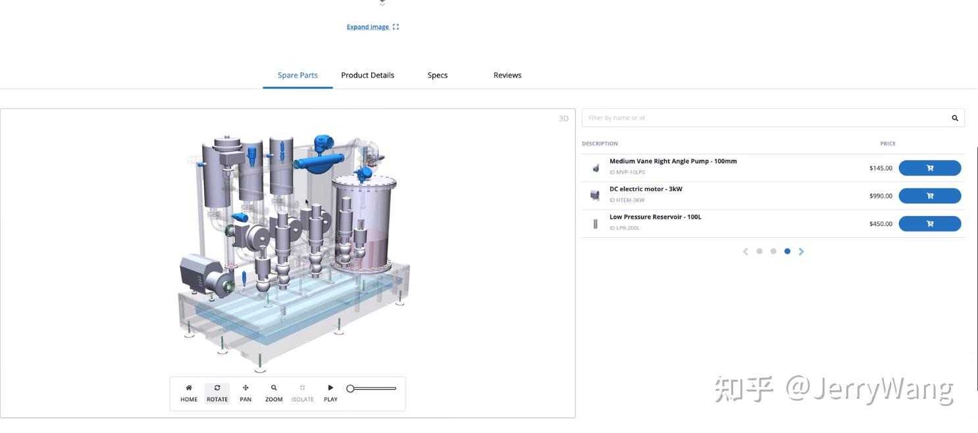Select the Zoom tool
The image size is (978, 433).
pyautogui.click(x=273, y=392)
